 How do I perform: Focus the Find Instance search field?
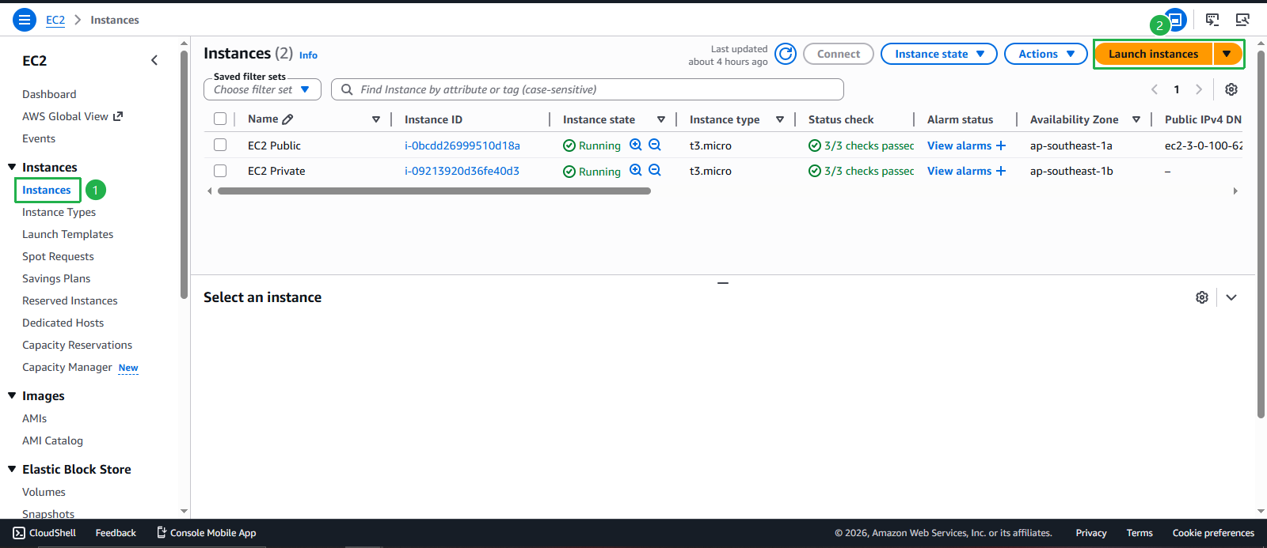click(588, 89)
